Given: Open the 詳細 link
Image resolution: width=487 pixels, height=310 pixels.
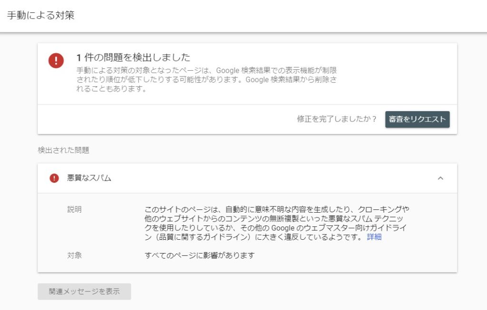Looking at the screenshot, I should pos(374,237).
